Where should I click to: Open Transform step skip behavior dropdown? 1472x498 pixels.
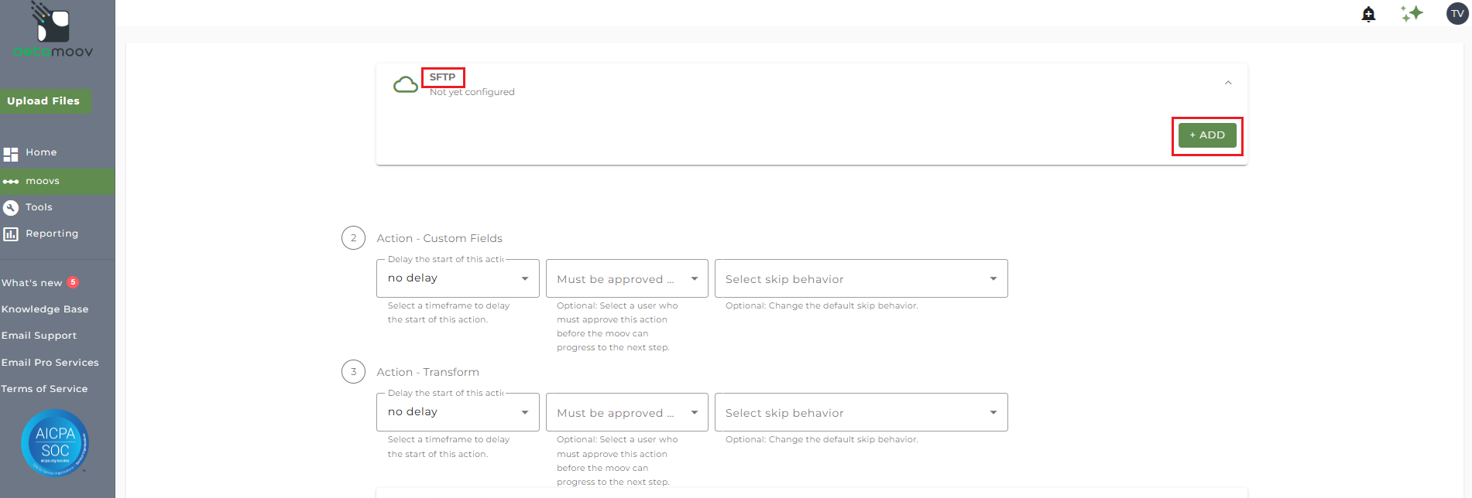pos(860,413)
